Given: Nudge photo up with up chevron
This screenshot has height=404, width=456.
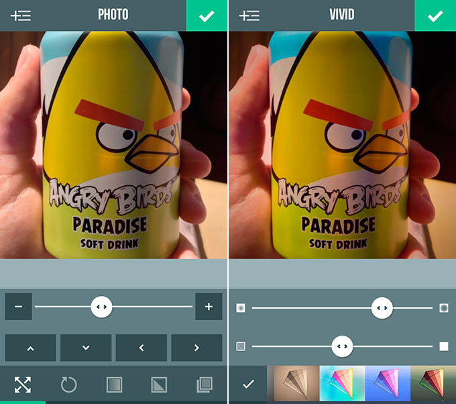Looking at the screenshot, I should pyautogui.click(x=31, y=348).
